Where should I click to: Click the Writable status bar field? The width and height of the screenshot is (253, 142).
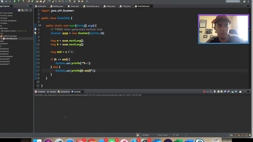coord(145,135)
